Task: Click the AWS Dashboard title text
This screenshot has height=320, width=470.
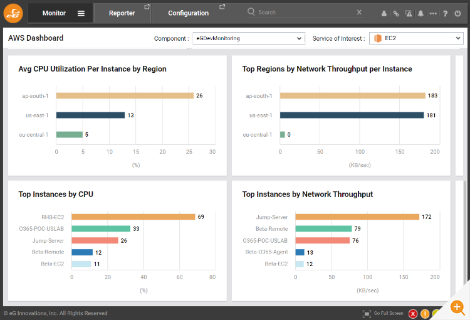Action: [36, 38]
